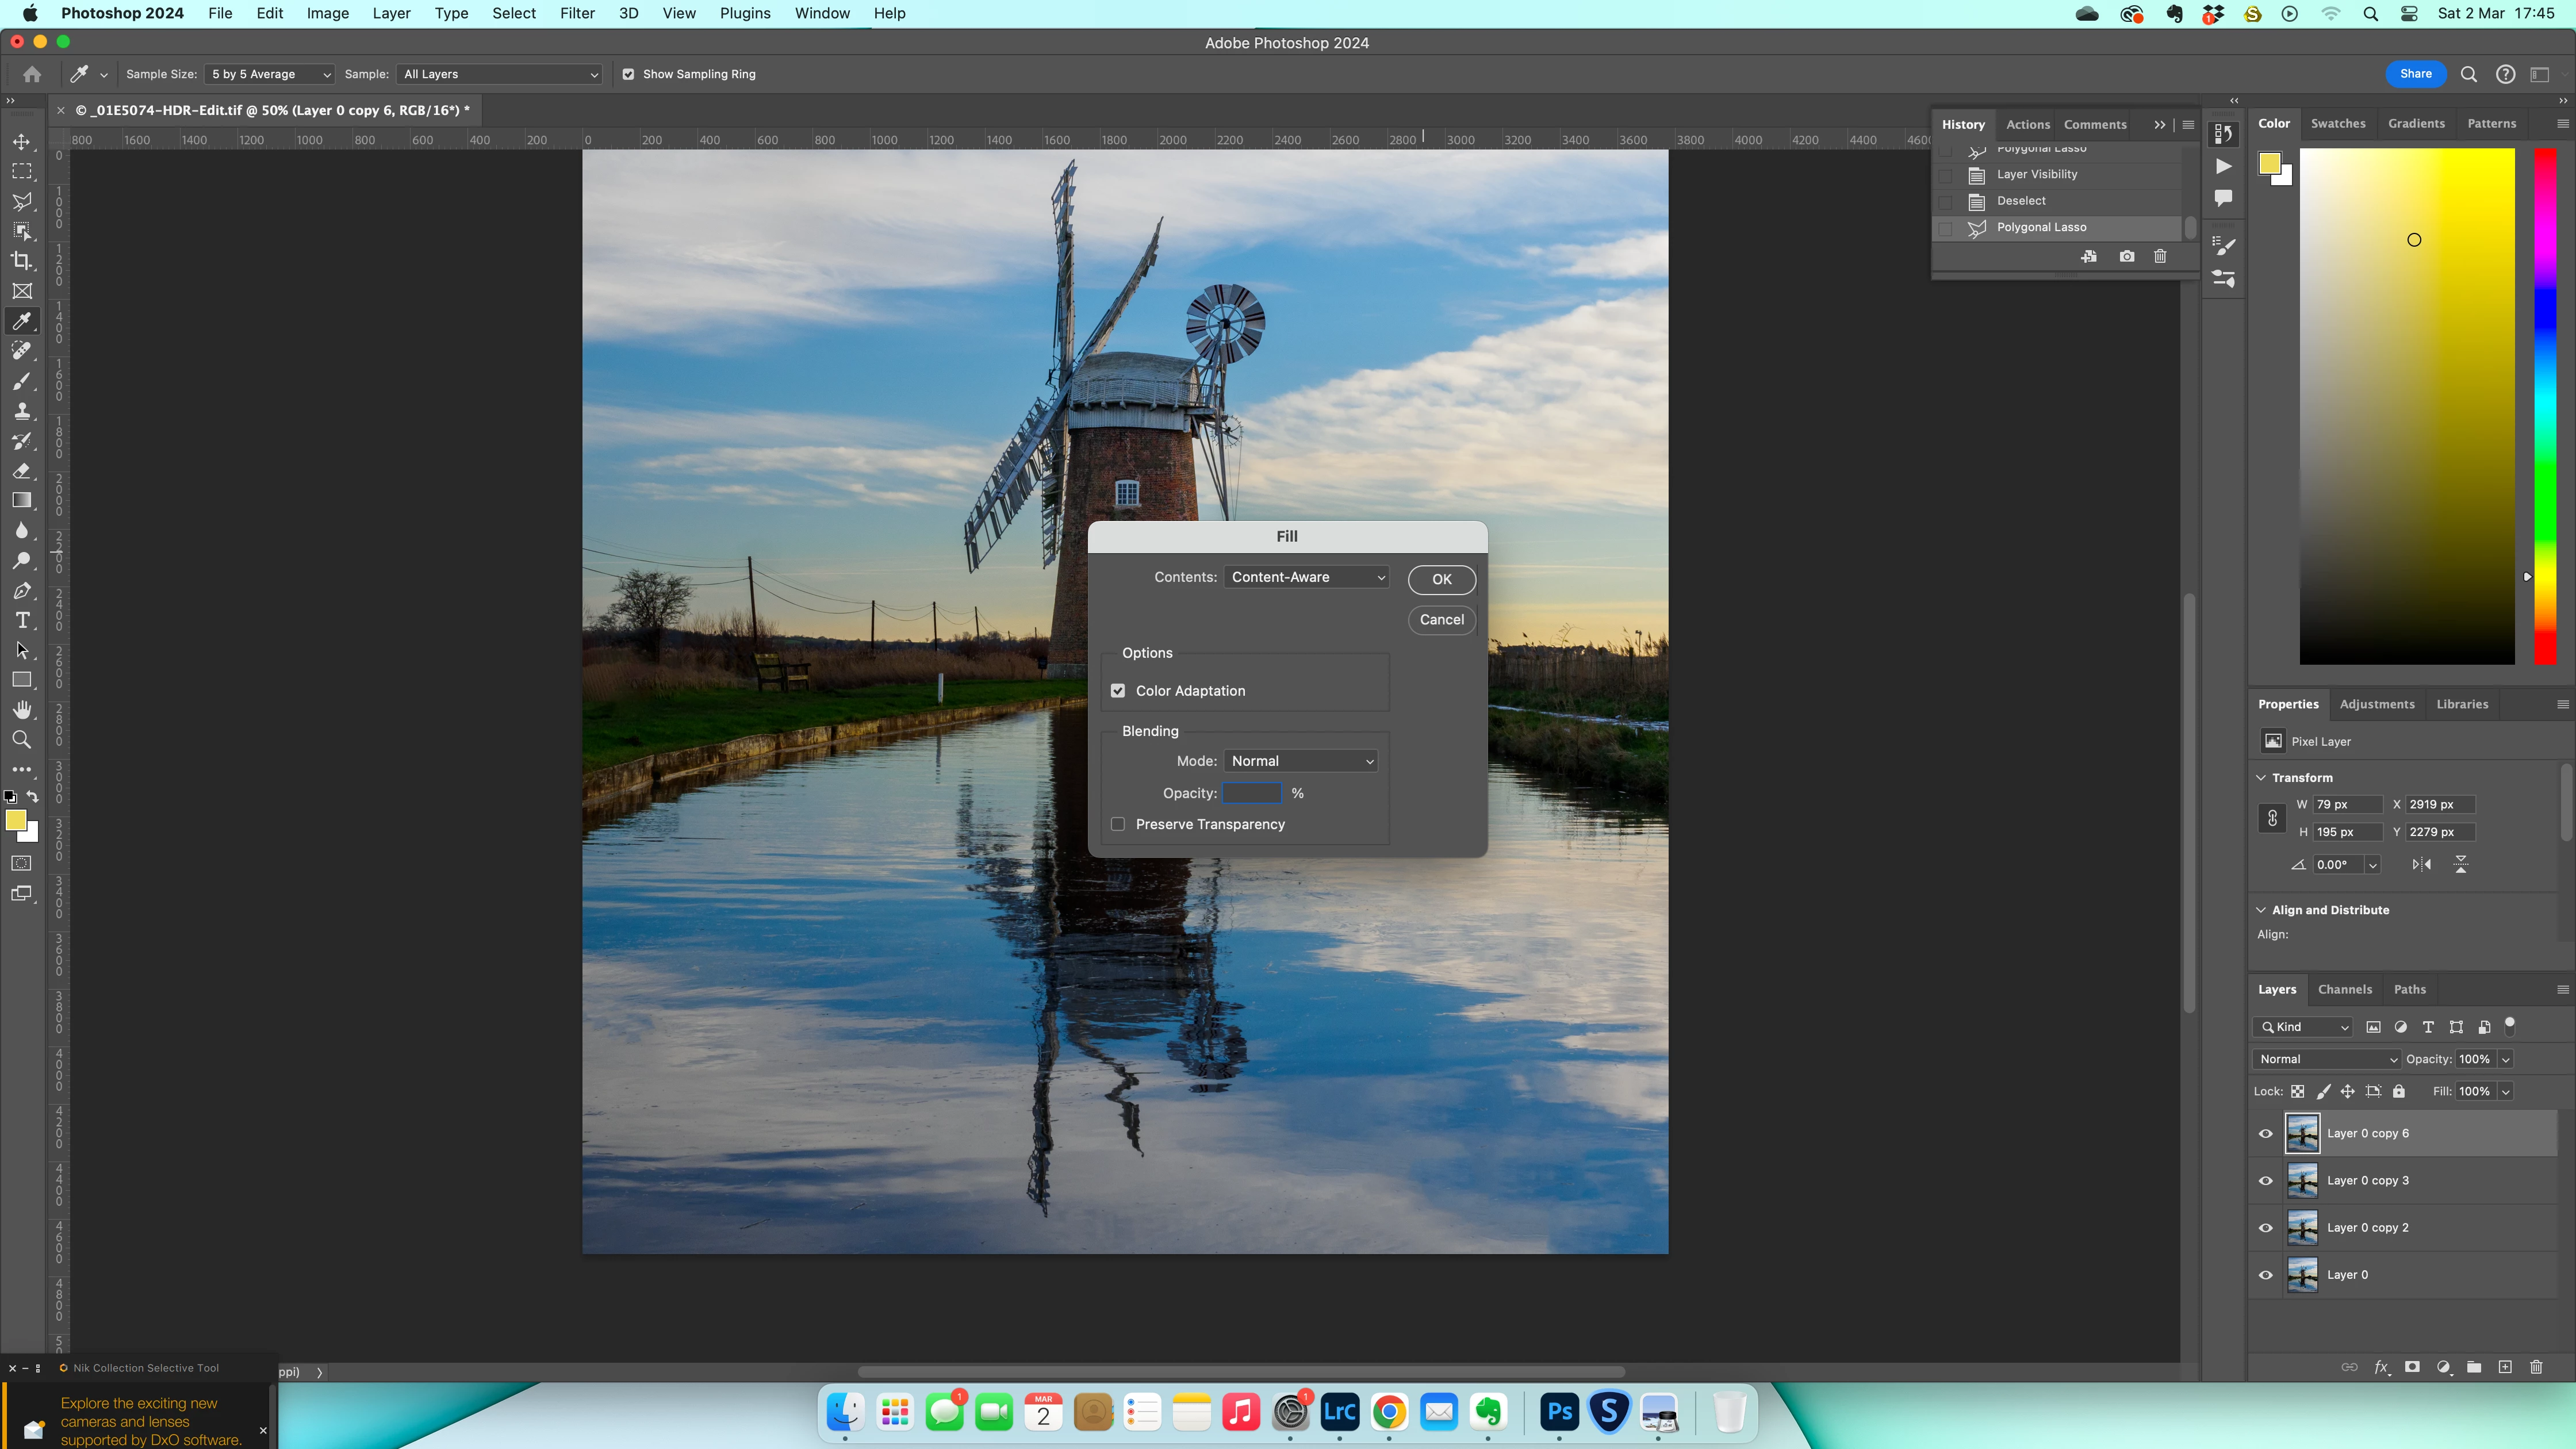Open the blending Mode dropdown
Viewport: 2576px width, 1449px height.
[1301, 761]
